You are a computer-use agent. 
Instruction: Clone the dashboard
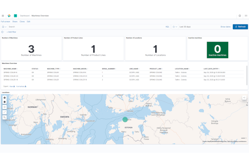click(22, 22)
